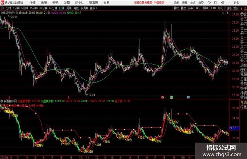
Task: Open the F10 company info
Action: pos(213,8)
